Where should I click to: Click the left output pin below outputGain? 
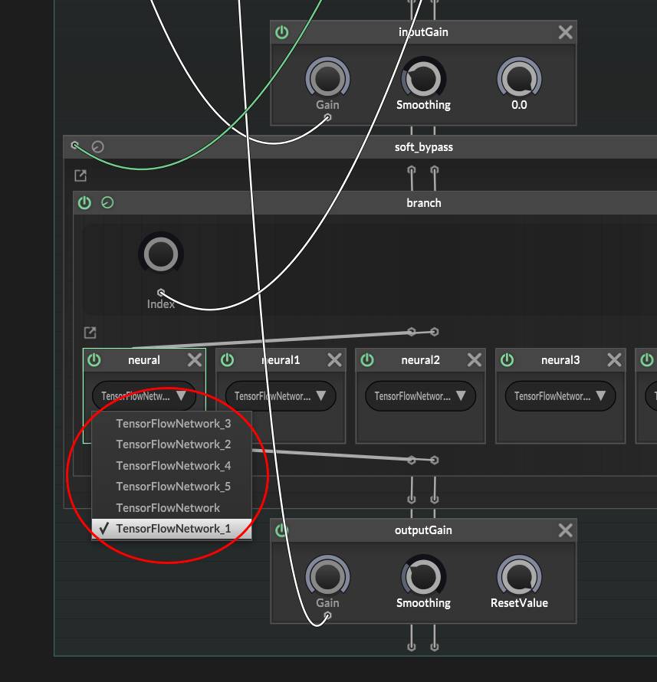pyautogui.click(x=412, y=646)
